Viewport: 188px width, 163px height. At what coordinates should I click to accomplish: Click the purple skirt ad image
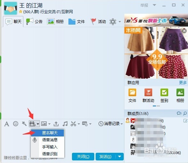click(172, 40)
